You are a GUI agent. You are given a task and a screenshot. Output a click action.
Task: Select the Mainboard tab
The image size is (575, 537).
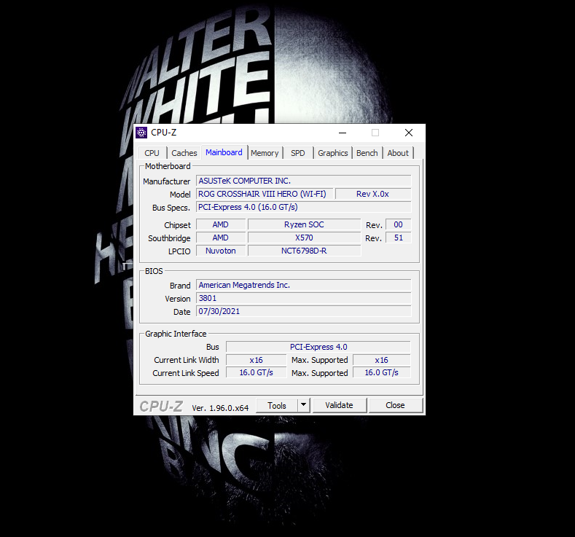point(224,152)
